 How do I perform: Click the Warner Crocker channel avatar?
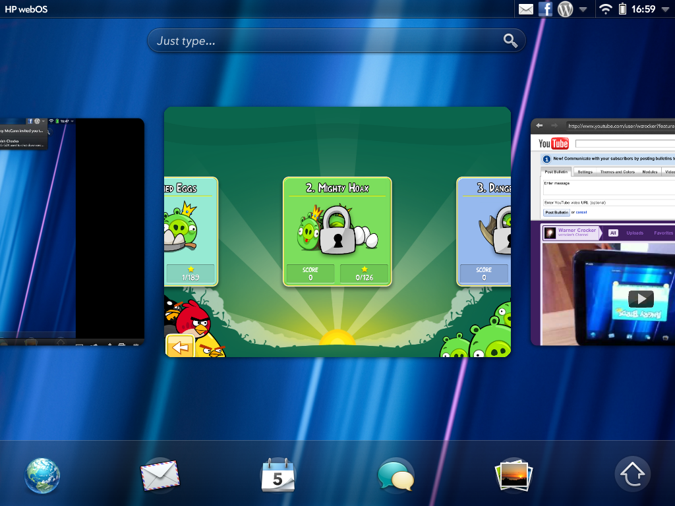pos(550,233)
